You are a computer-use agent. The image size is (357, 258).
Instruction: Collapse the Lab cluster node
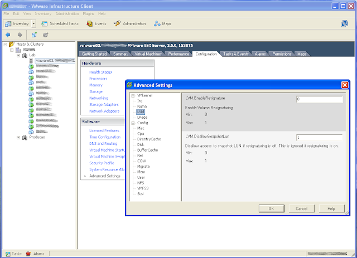pos(18,55)
